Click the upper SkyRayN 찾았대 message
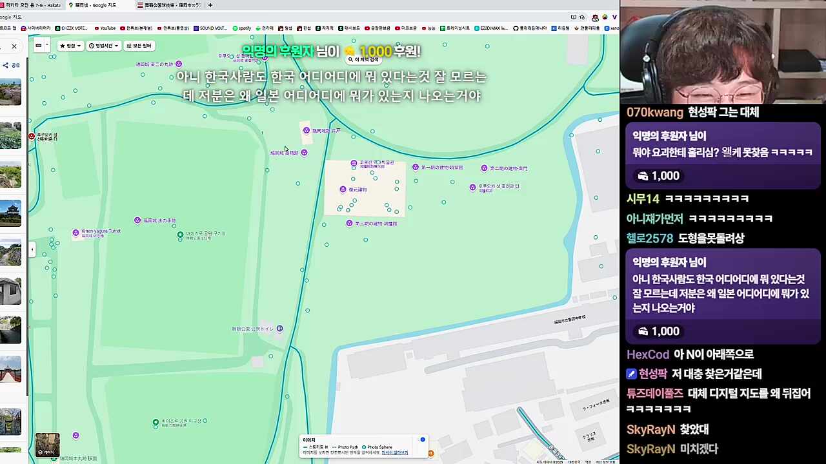 668,429
